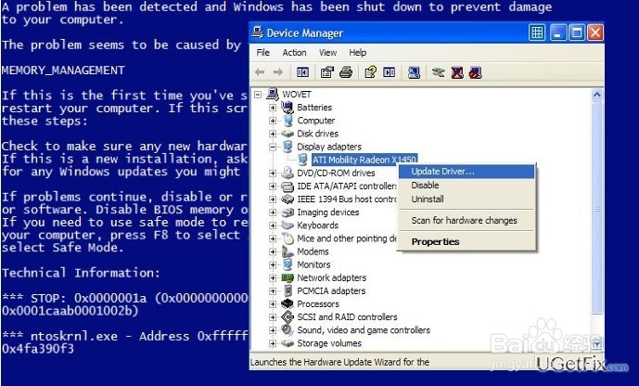
Task: Open the Action menu
Action: [x=294, y=53]
